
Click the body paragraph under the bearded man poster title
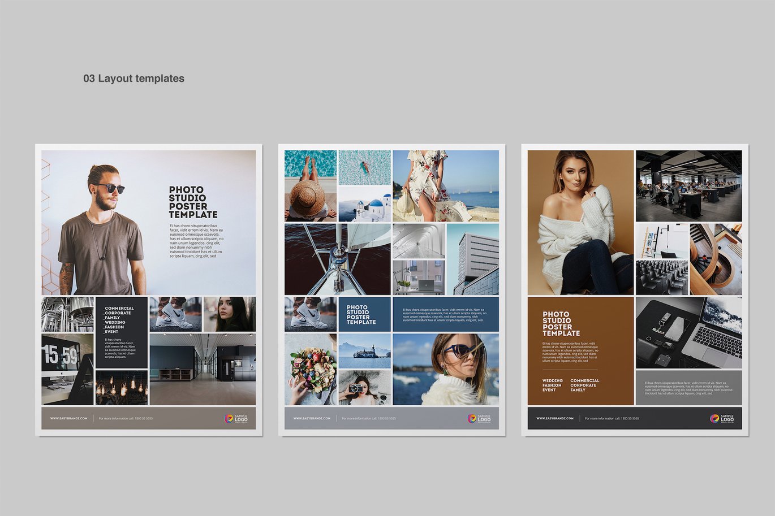[196, 241]
